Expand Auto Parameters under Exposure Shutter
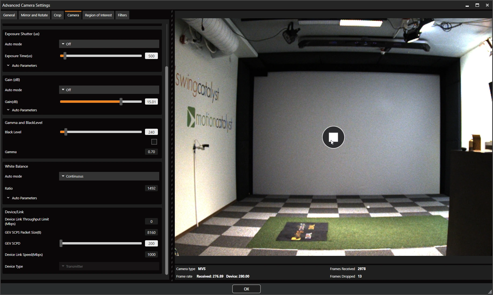 [x=22, y=65]
